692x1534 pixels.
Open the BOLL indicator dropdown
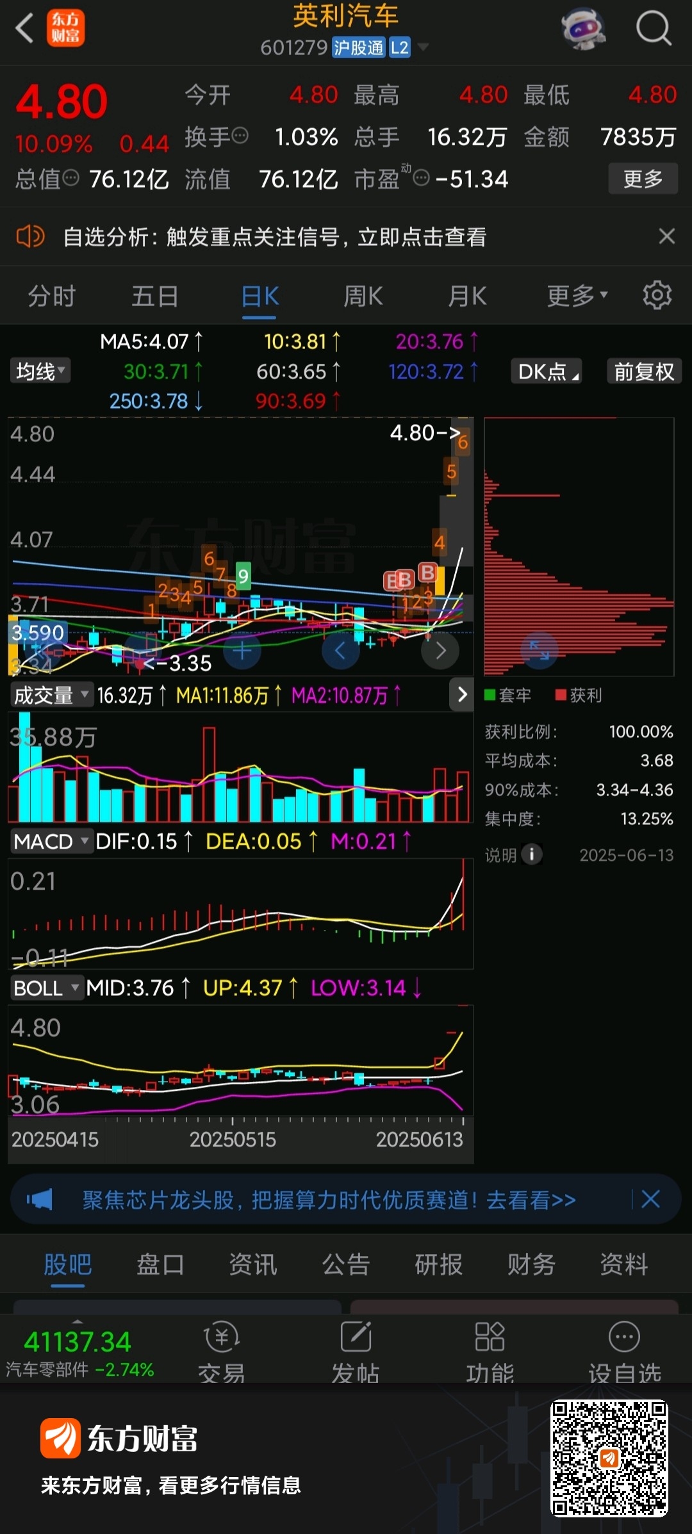click(x=46, y=988)
